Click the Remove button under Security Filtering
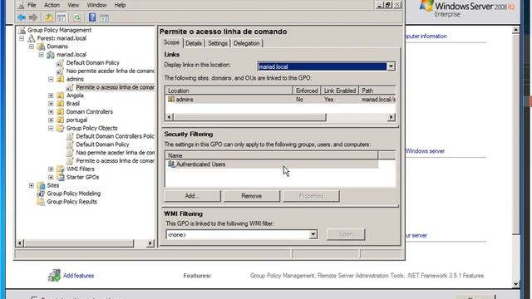Image resolution: width=532 pixels, height=299 pixels. pyautogui.click(x=251, y=196)
